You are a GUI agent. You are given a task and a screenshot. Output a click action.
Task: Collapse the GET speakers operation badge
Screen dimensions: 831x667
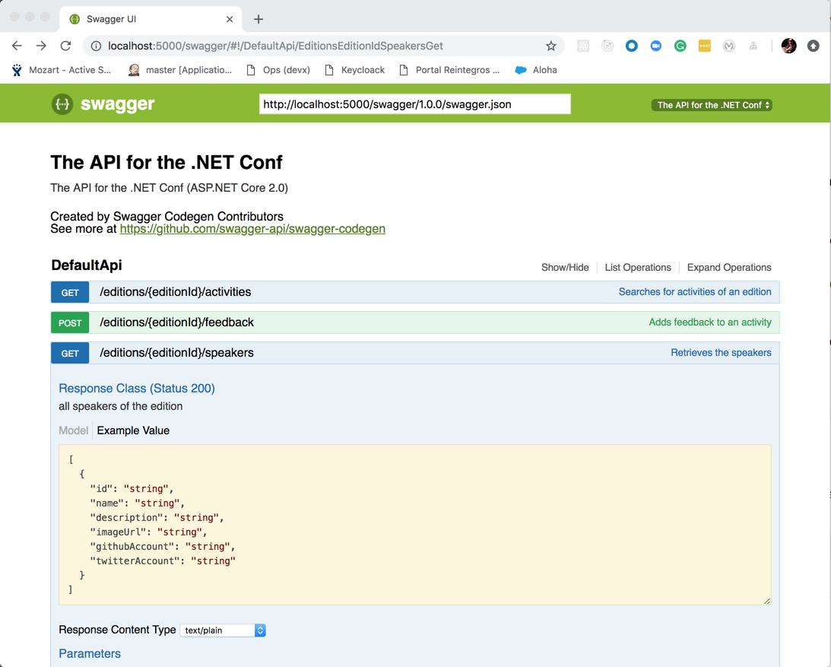click(70, 354)
